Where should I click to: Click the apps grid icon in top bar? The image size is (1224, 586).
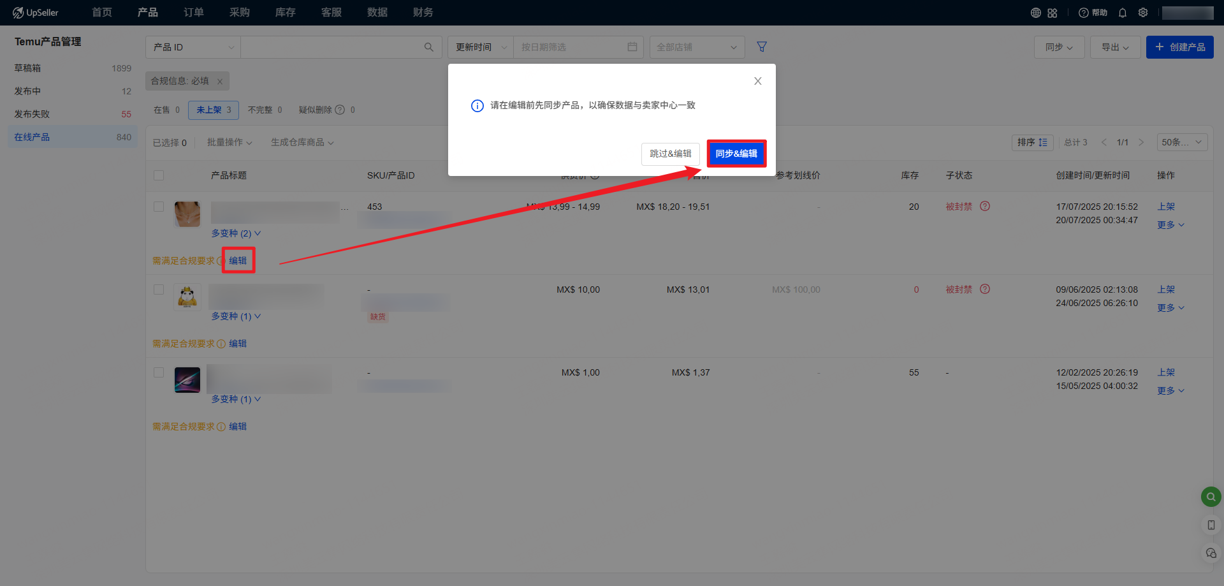click(1053, 13)
